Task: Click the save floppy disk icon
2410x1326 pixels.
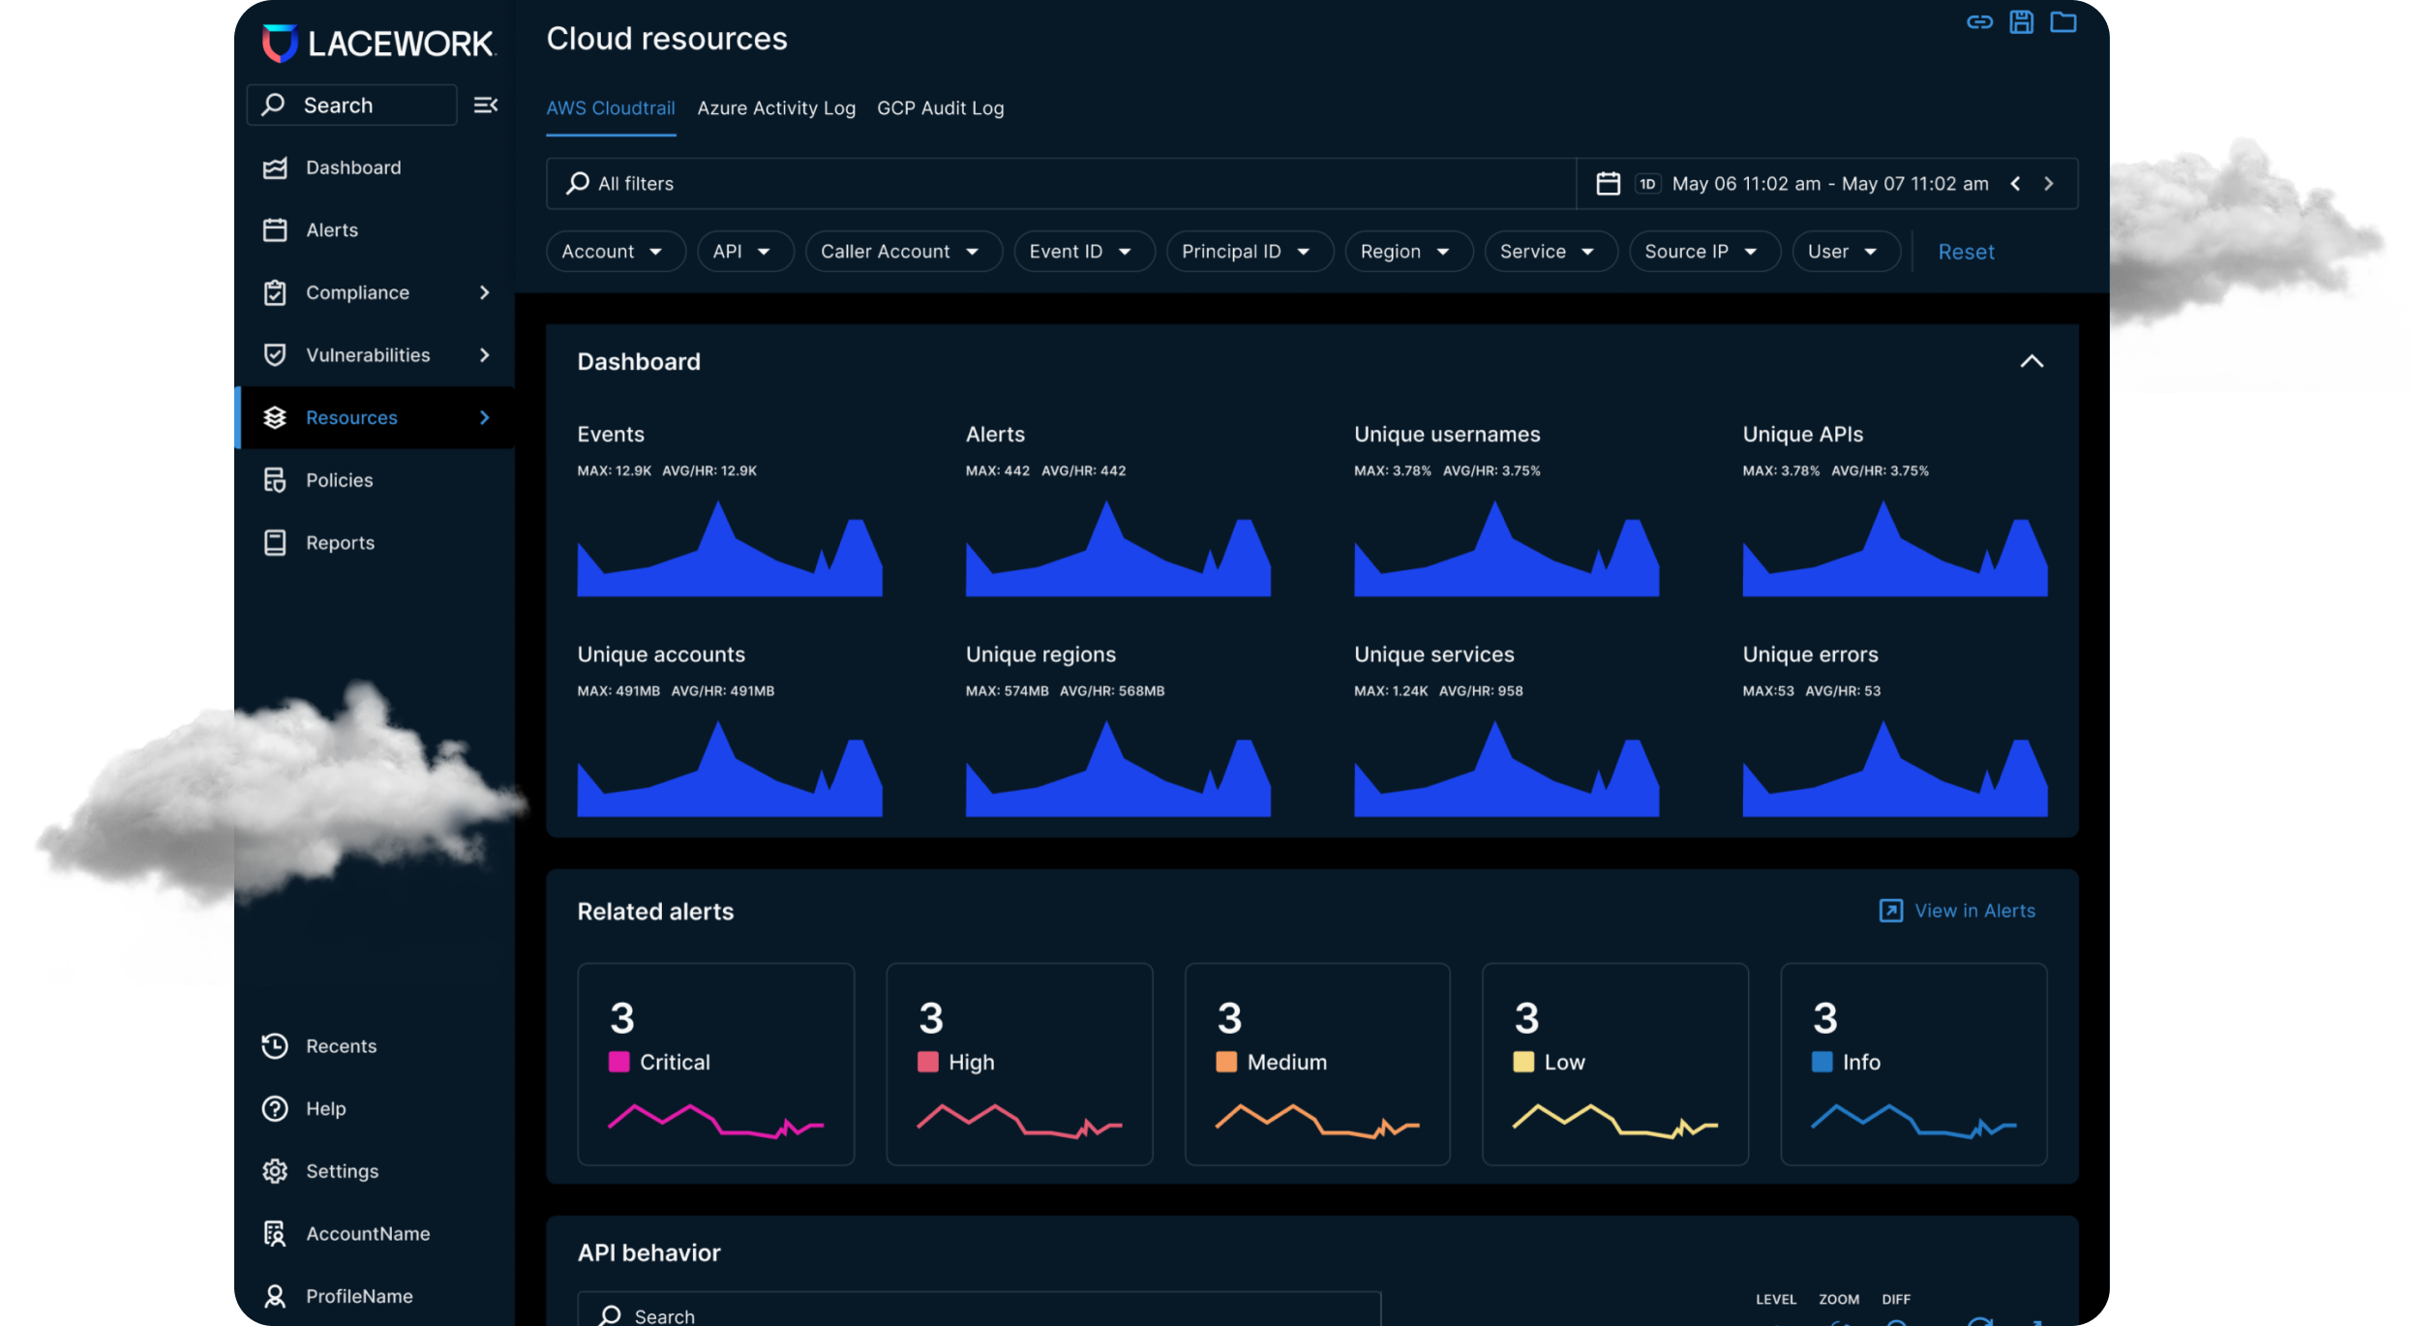Action: click(x=2021, y=22)
